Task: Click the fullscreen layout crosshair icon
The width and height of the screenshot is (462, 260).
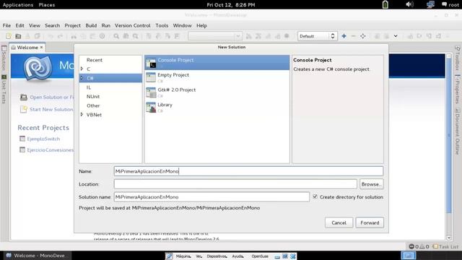Action: pos(362,36)
